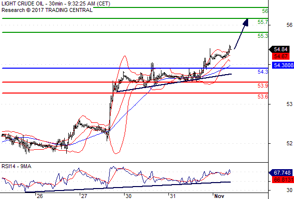This screenshot has width=294, height=199.
Task: Click the 53 price axis label
Action: 290,104
